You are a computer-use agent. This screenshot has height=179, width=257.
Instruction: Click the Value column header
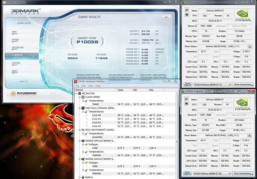124,90
